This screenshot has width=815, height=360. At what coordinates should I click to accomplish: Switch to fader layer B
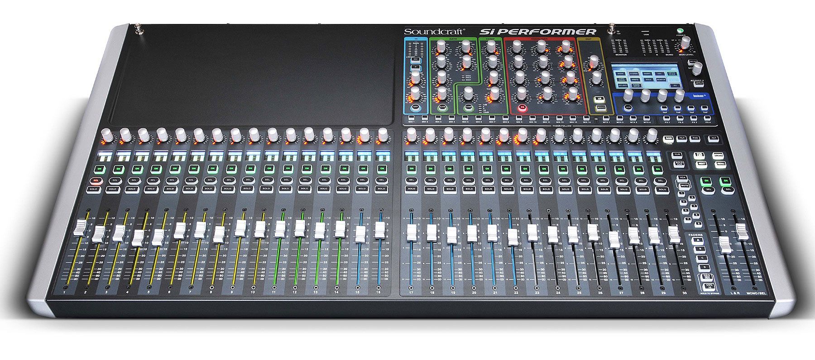coord(700,249)
